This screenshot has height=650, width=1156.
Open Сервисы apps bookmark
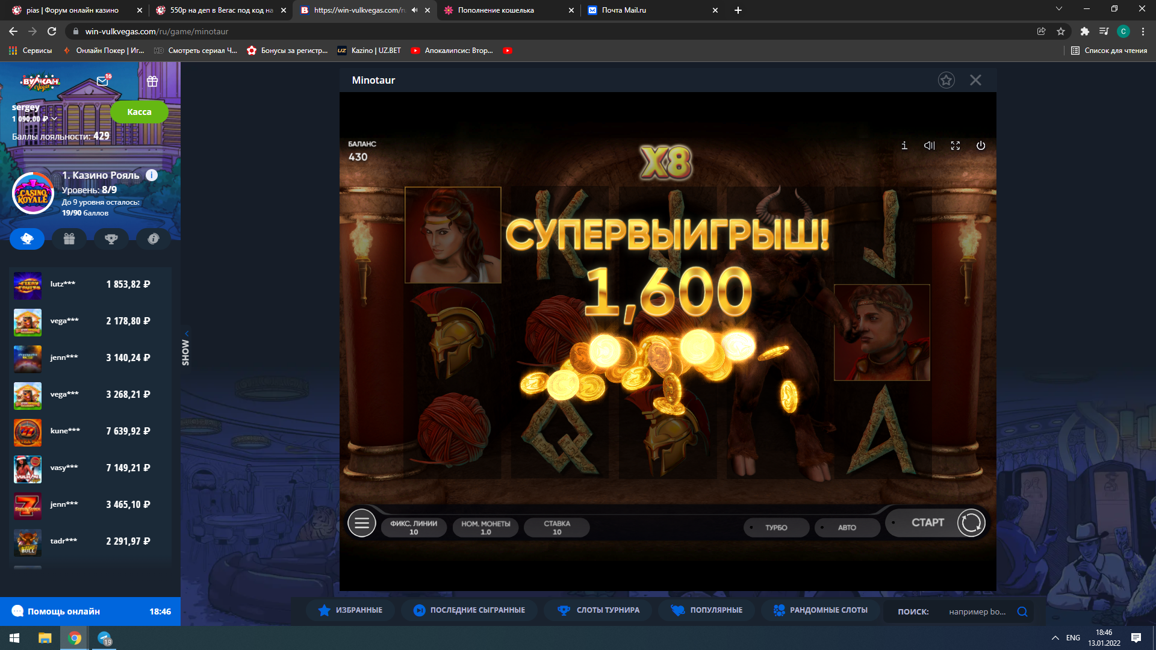(x=31, y=51)
